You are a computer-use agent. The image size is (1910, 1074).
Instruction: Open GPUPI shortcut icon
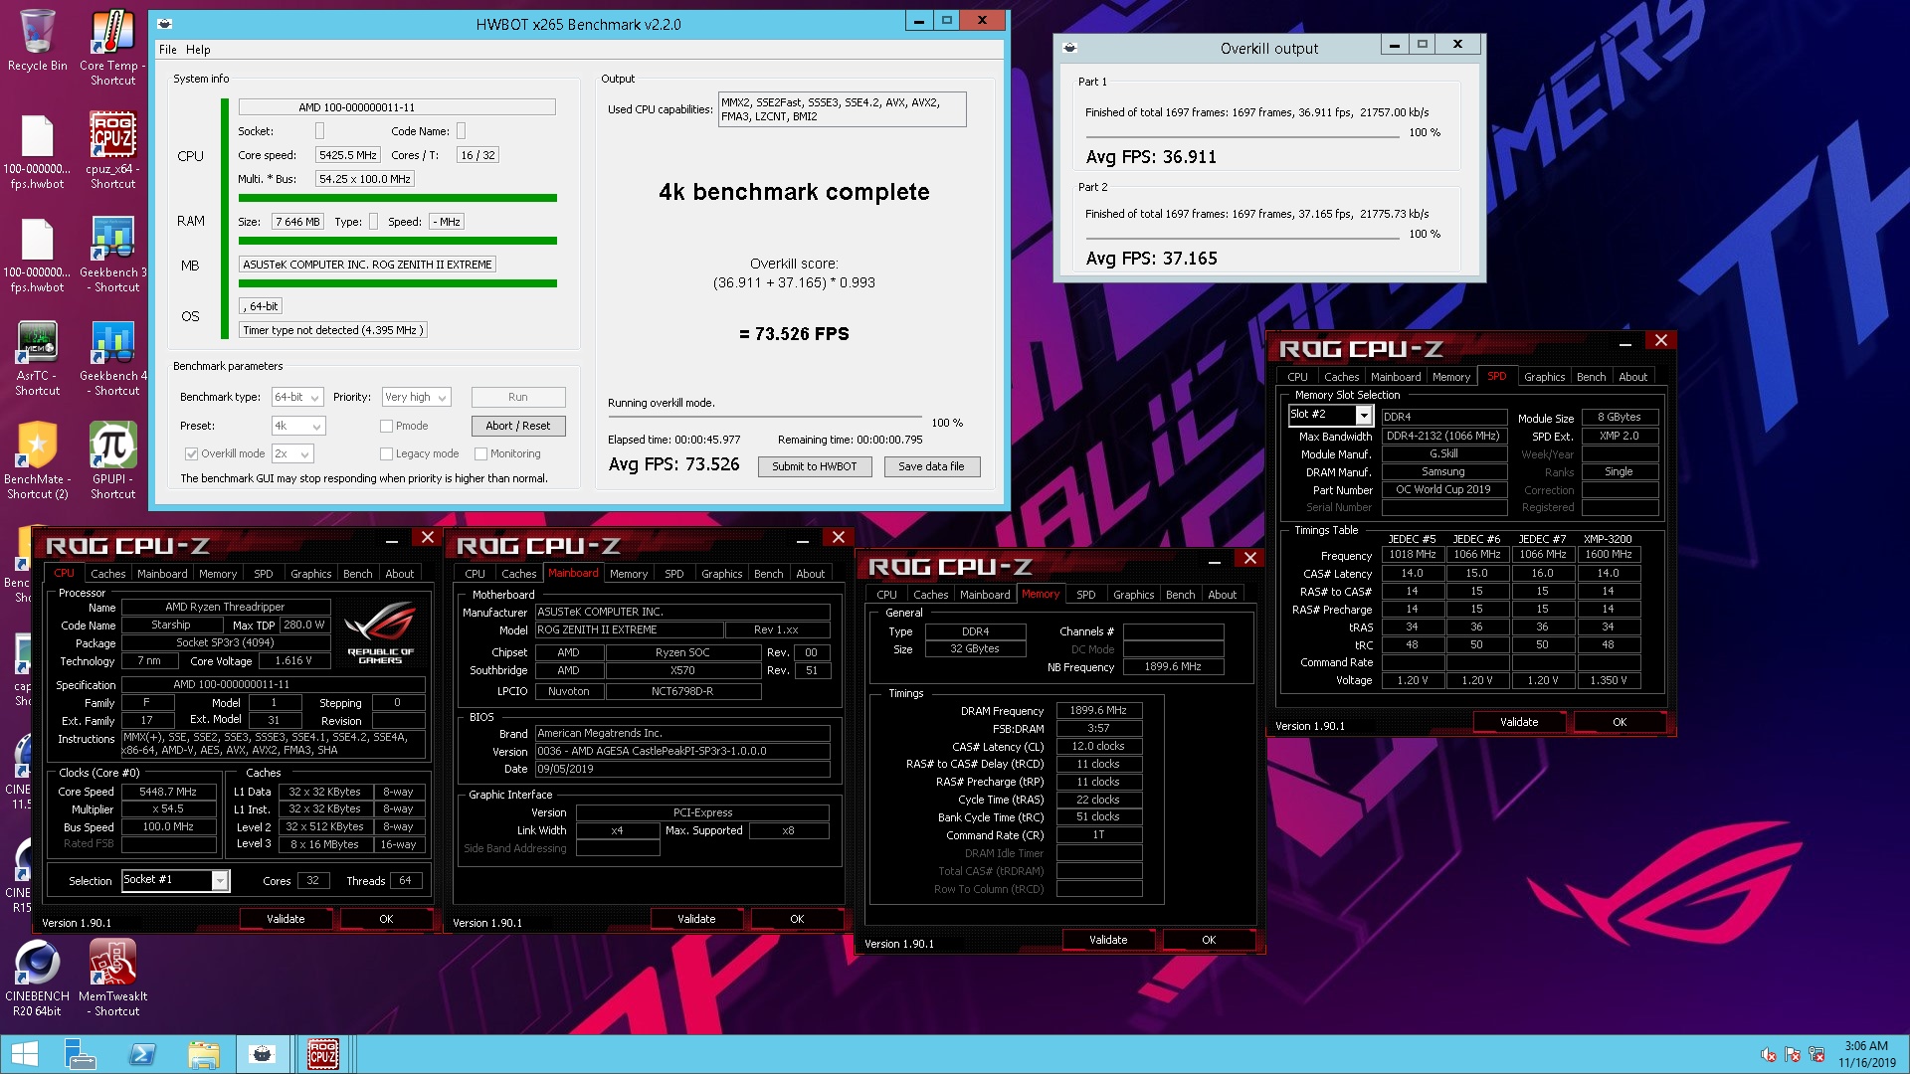[112, 460]
